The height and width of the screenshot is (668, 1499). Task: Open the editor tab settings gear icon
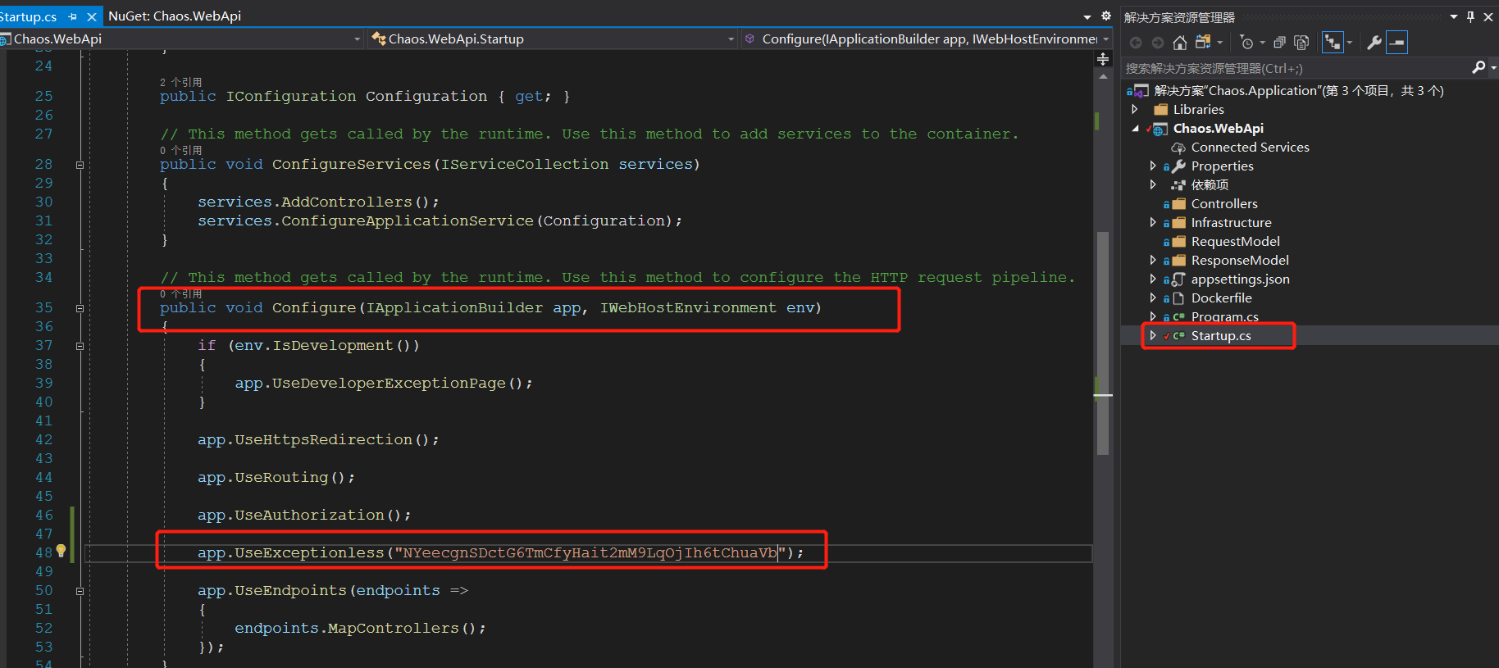point(1105,16)
